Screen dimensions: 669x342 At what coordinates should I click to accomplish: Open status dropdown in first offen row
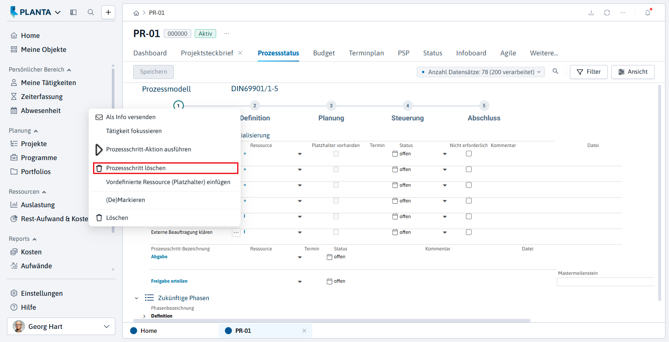tap(445, 154)
